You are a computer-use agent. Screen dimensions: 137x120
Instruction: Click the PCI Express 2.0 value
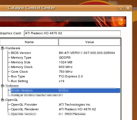click(71, 77)
